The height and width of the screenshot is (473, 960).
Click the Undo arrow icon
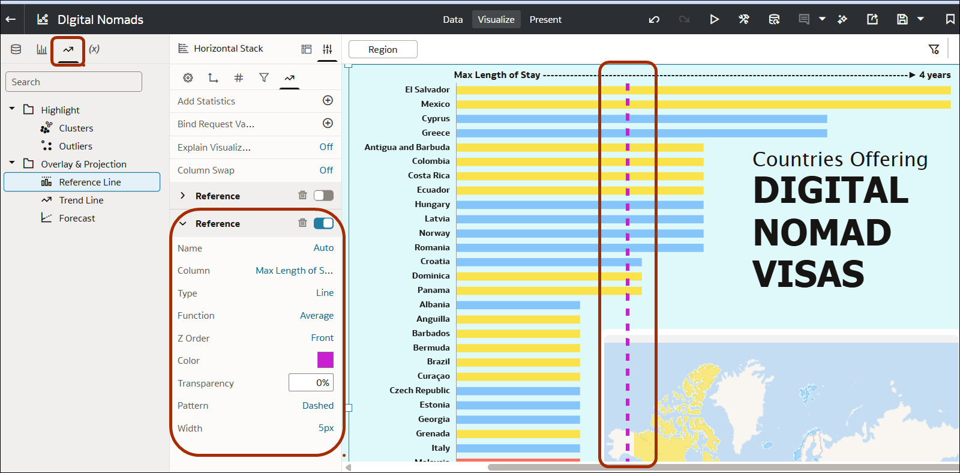(654, 19)
